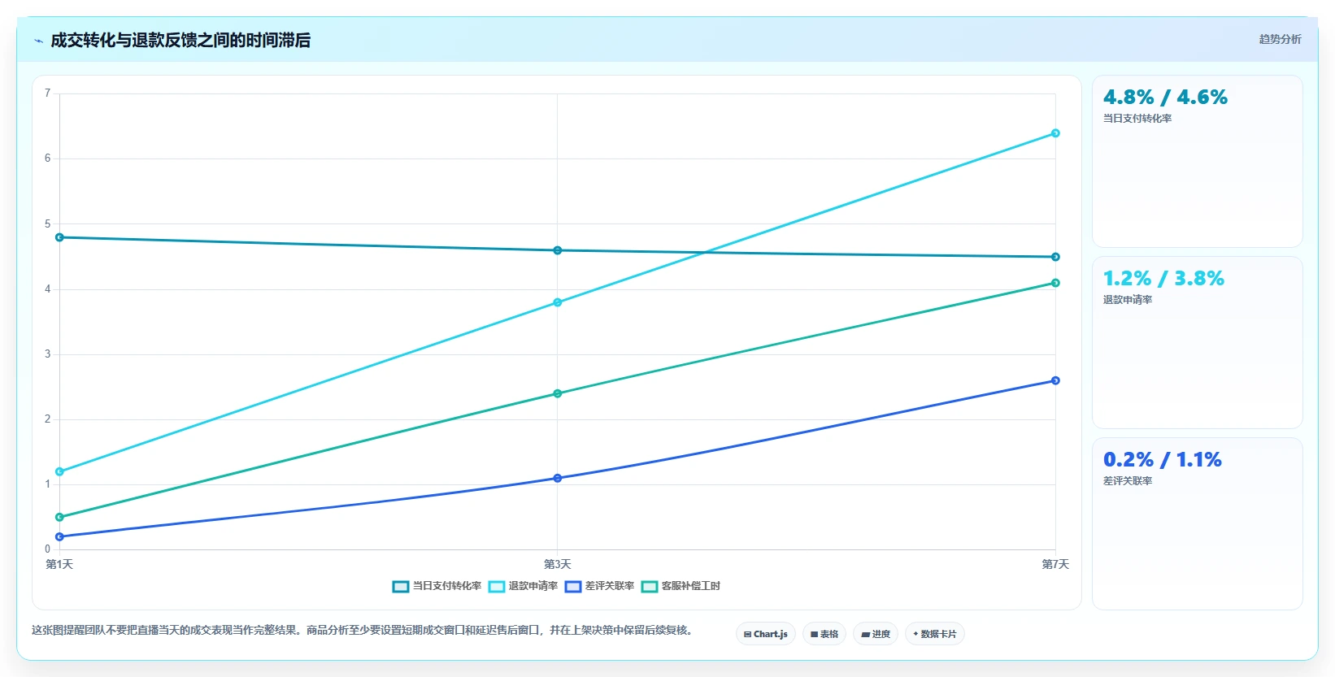Click the 差评关联率 legend label
Screen dimensions: 1335x677
pyautogui.click(x=610, y=586)
